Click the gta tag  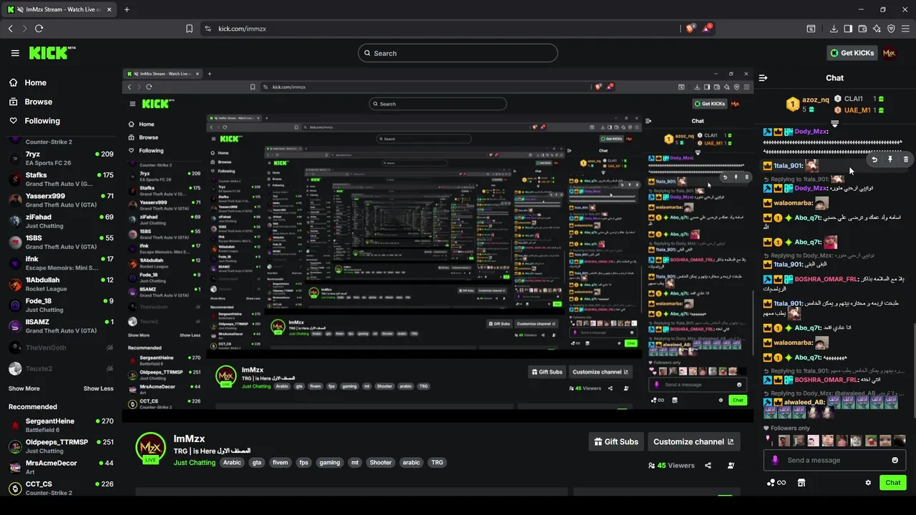[257, 463]
